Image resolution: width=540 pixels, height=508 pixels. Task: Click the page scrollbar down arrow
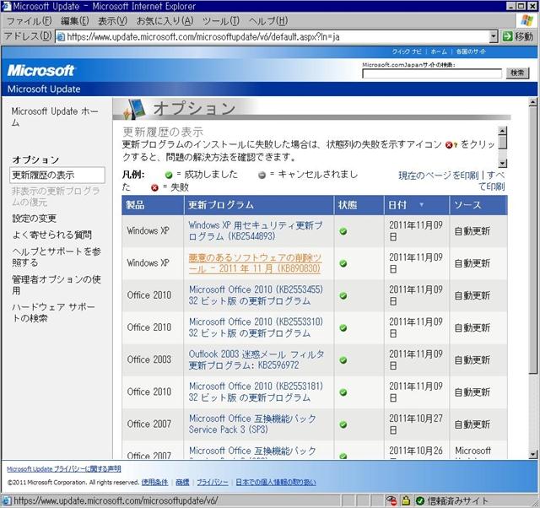pos(532,455)
